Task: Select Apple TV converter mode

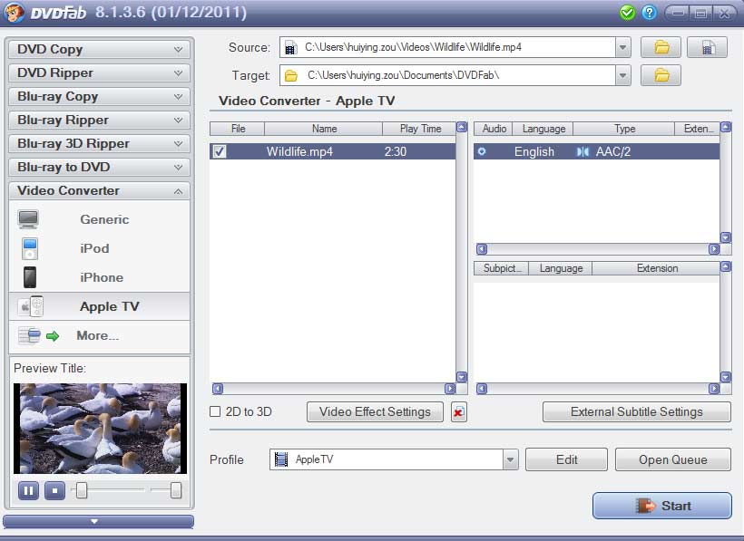Action: pos(99,306)
